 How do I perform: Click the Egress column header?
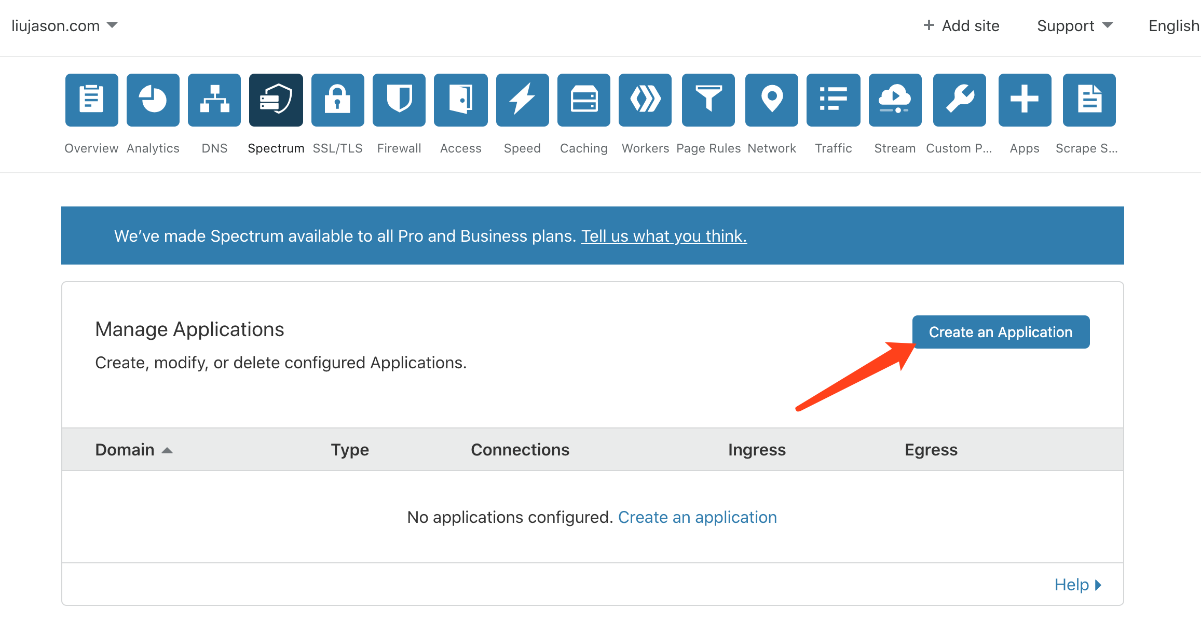point(931,449)
